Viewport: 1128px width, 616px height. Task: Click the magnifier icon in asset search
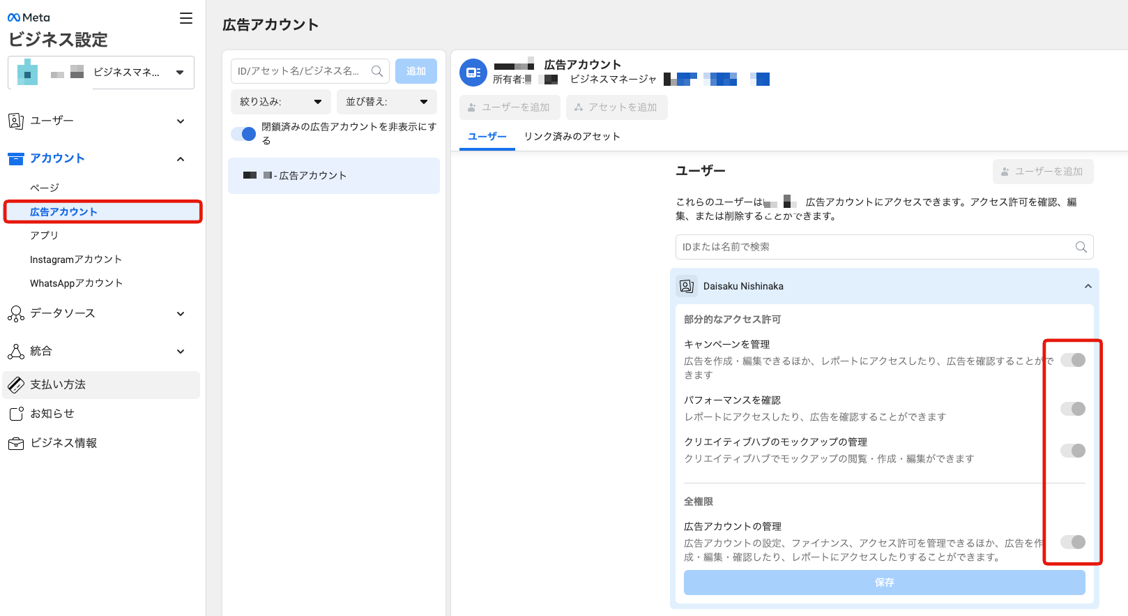377,71
